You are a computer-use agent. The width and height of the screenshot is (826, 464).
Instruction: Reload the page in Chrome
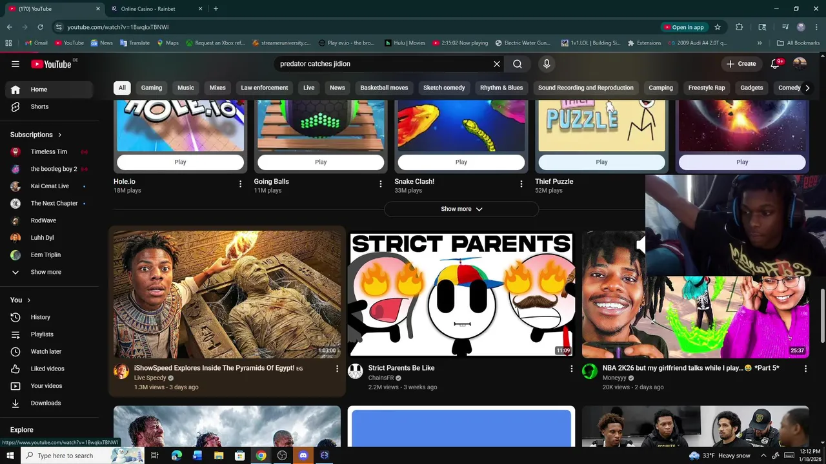point(40,27)
